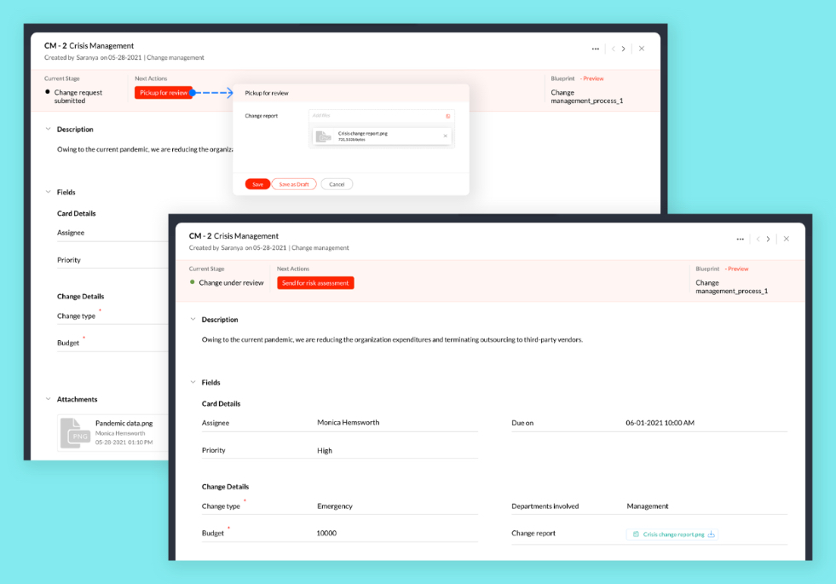
Task: Open more options menu on back card
Action: click(x=595, y=49)
